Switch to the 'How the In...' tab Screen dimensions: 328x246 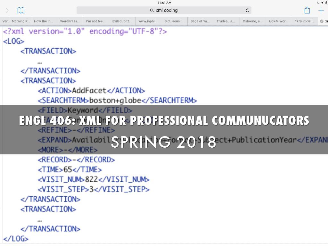tap(44, 21)
